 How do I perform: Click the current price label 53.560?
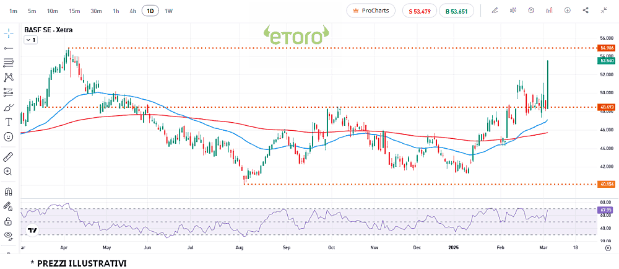[607, 61]
